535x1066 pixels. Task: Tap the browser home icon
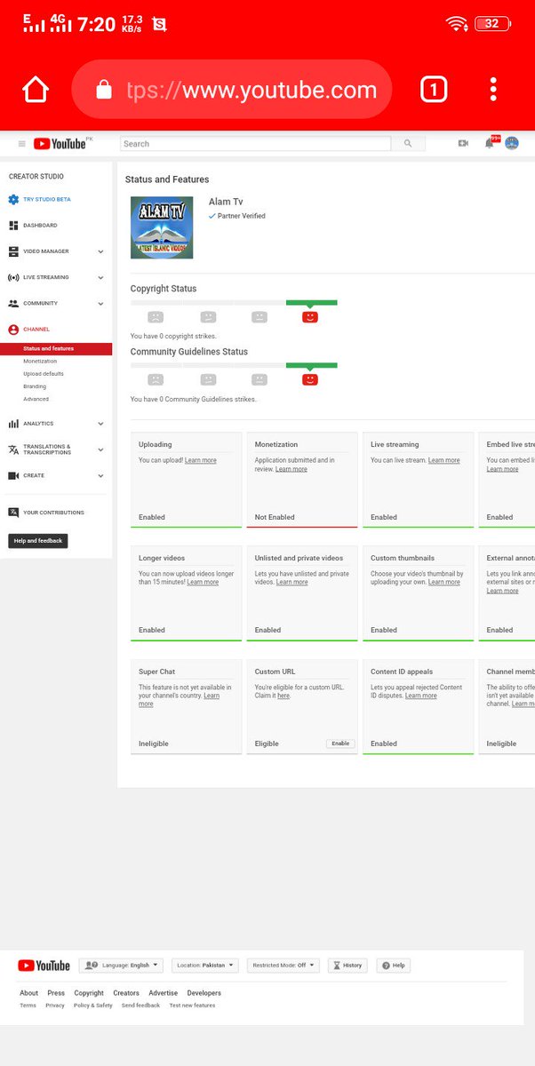click(x=36, y=90)
